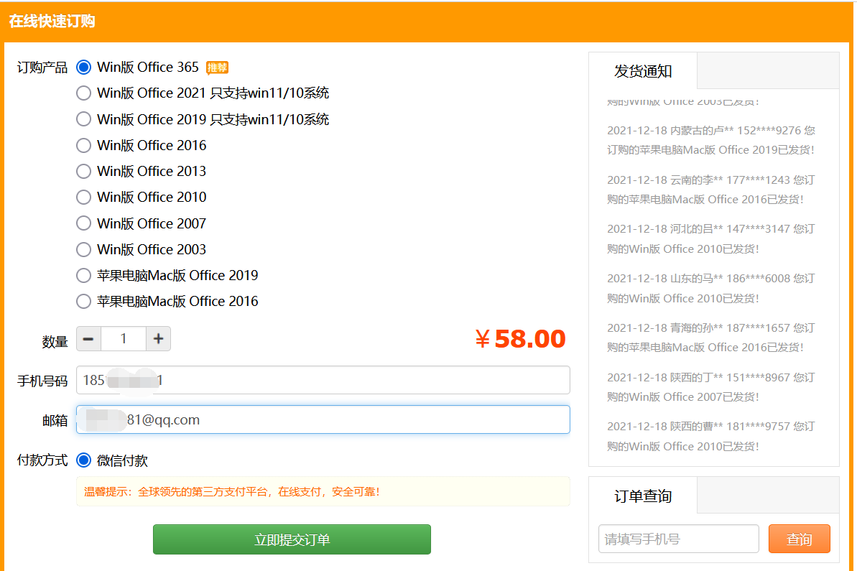Click the 订购产品 field label
The image size is (857, 571).
coord(42,68)
